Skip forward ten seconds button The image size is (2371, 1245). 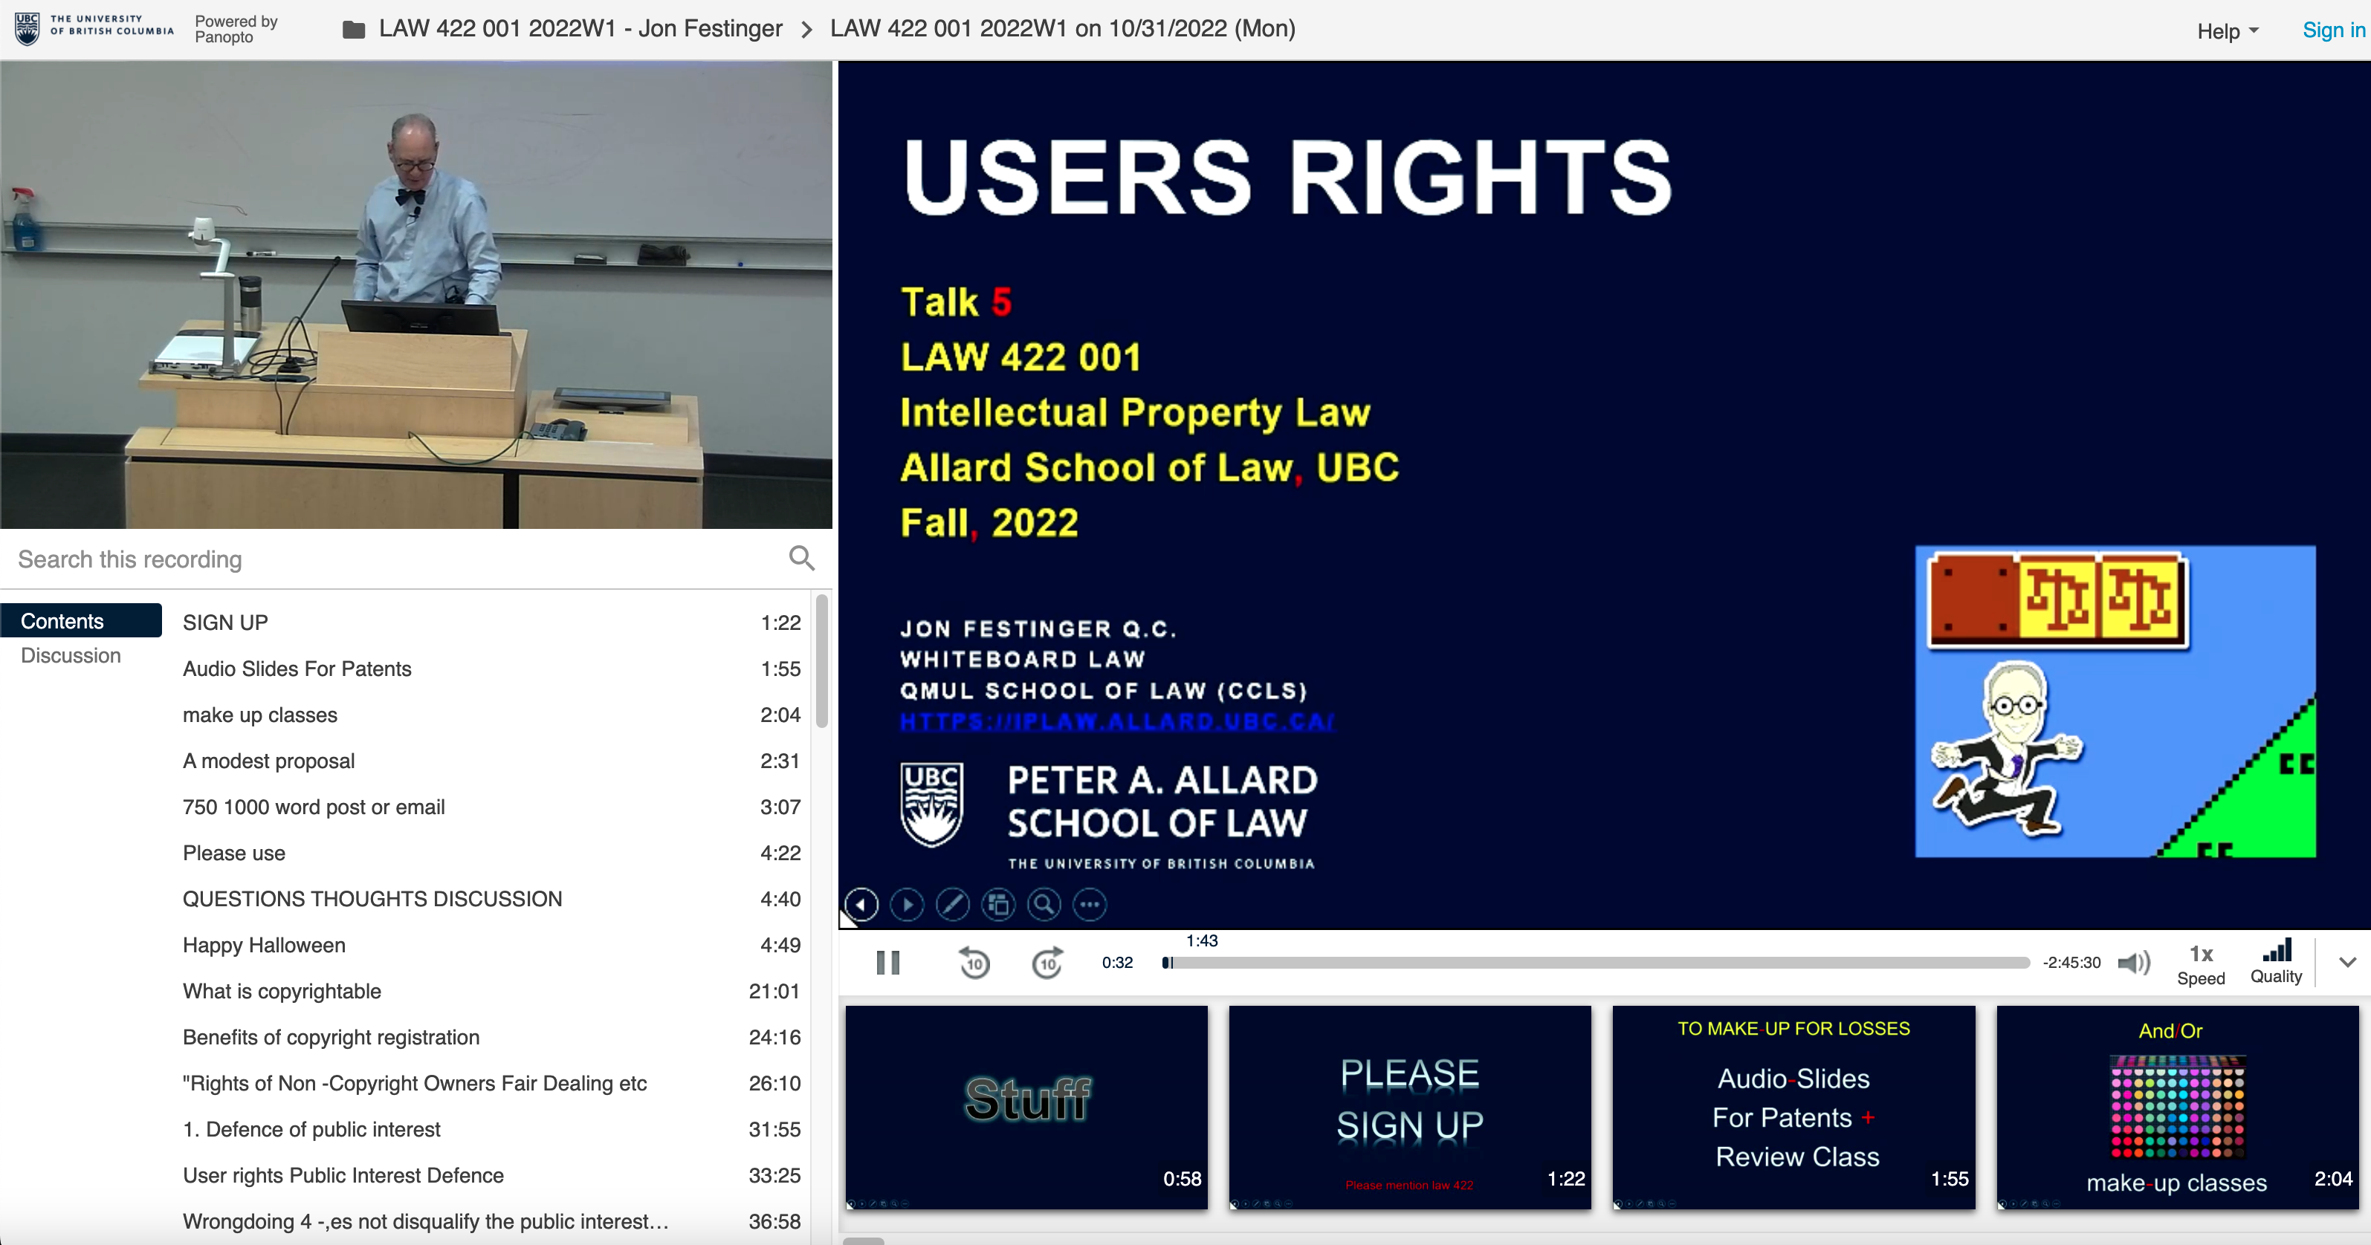[1047, 963]
